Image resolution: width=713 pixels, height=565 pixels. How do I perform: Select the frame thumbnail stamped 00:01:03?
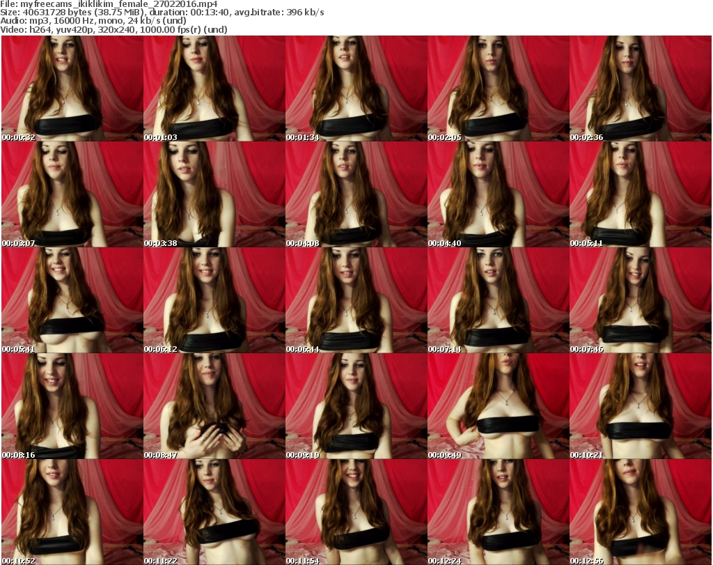[x=214, y=88]
